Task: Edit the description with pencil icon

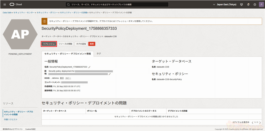Action: [x=110, y=74]
